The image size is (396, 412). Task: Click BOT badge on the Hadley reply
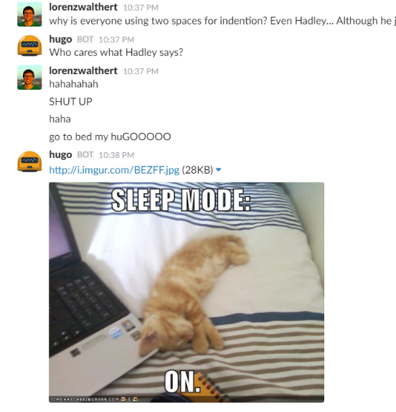click(x=85, y=39)
